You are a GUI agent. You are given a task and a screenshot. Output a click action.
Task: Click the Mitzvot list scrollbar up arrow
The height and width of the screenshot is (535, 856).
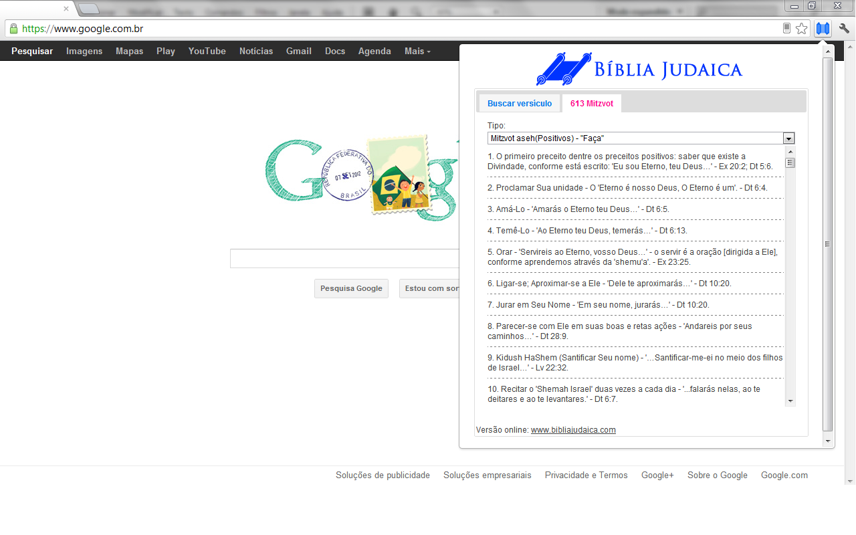click(x=790, y=153)
